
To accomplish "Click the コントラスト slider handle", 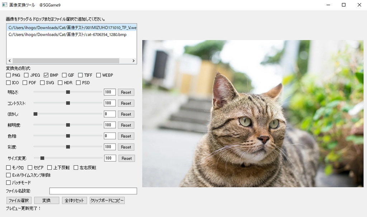I will [68, 103].
